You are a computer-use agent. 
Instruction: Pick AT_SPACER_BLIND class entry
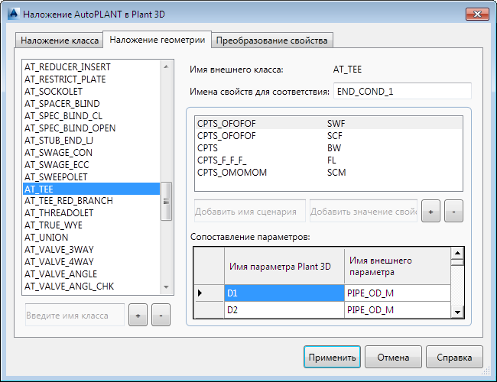pyautogui.click(x=91, y=104)
